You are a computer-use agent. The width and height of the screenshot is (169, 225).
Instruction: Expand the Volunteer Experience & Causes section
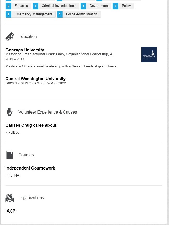(x=47, y=112)
